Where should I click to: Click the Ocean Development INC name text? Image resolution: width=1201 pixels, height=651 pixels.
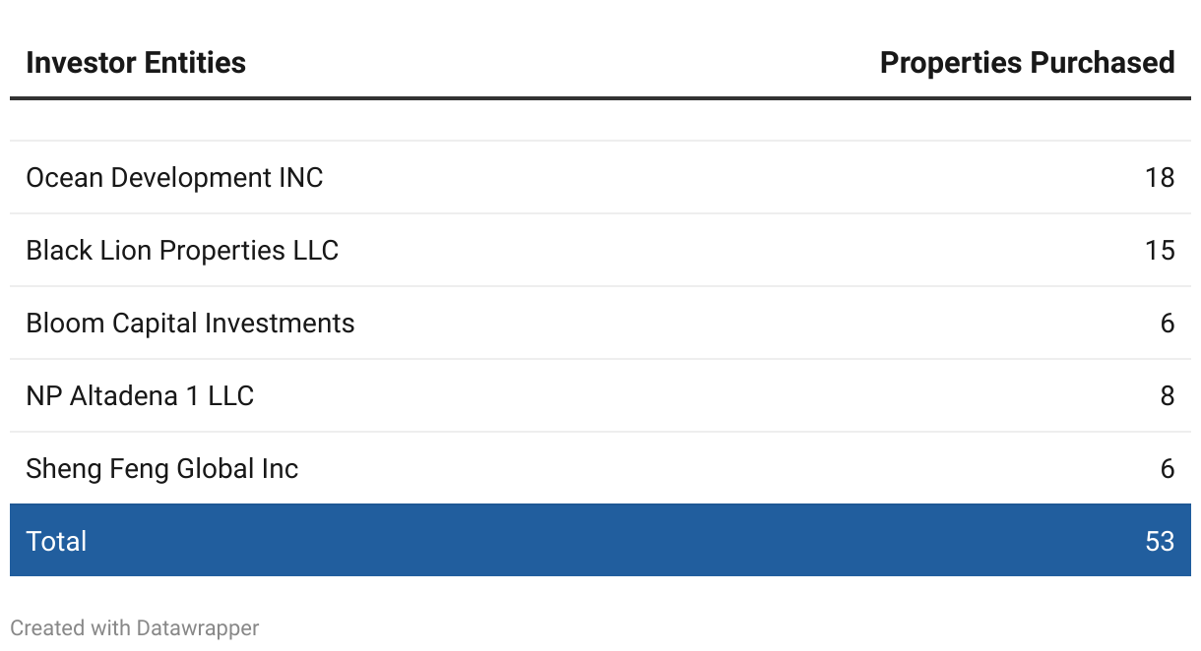(x=174, y=177)
